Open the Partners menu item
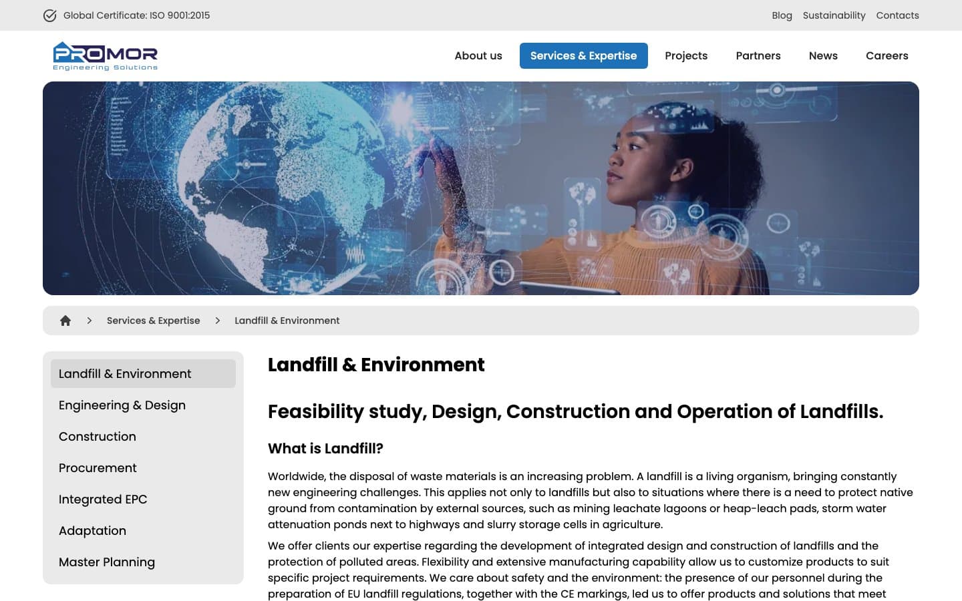 point(758,55)
